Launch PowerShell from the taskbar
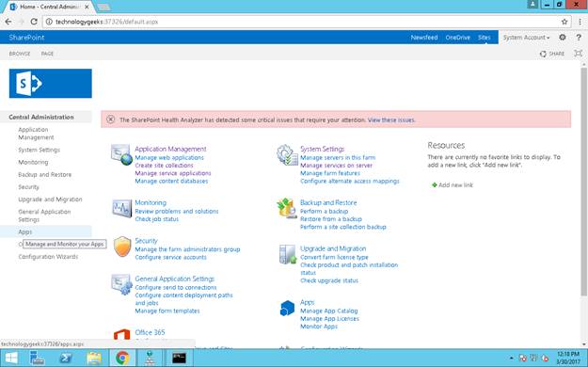 pos(66,358)
